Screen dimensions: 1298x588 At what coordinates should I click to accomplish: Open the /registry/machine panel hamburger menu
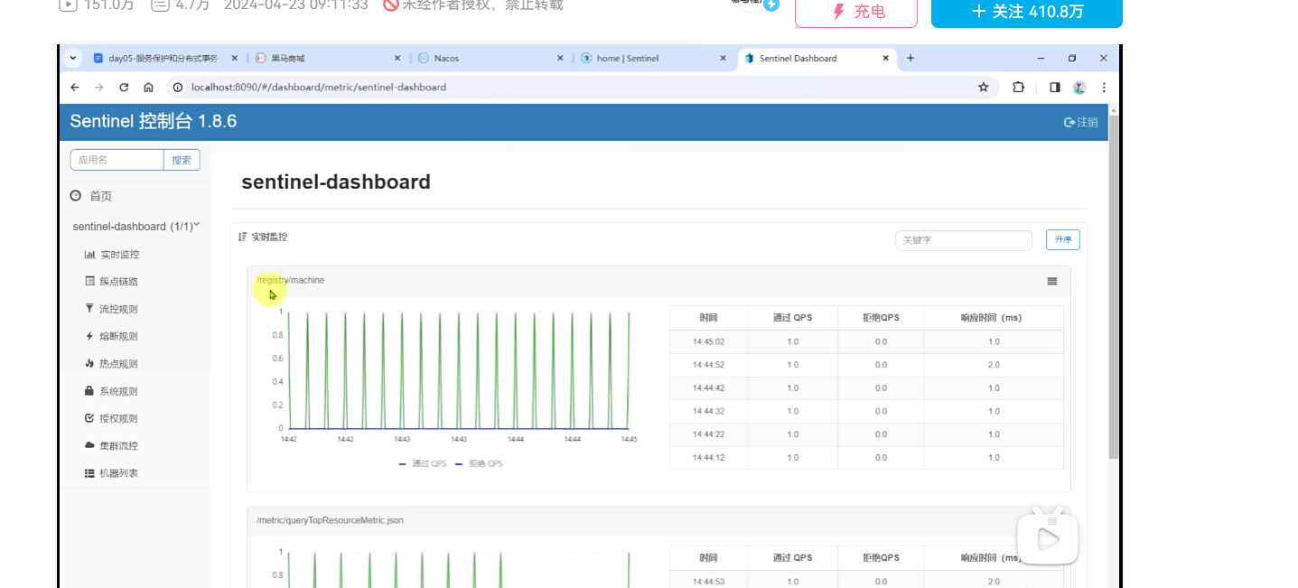(1052, 281)
